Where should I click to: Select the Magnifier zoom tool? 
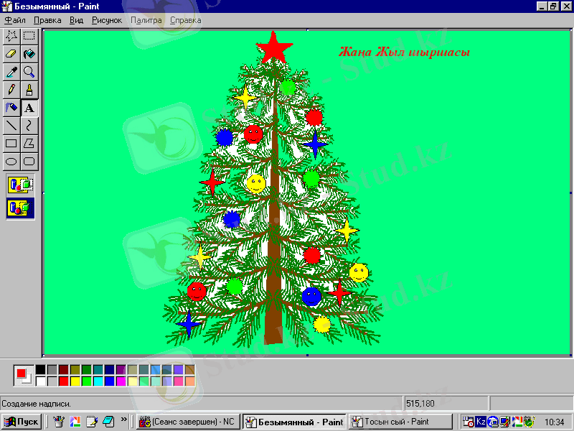pos(29,71)
